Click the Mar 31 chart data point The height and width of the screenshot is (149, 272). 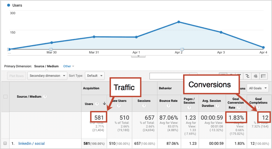tap(94, 37)
